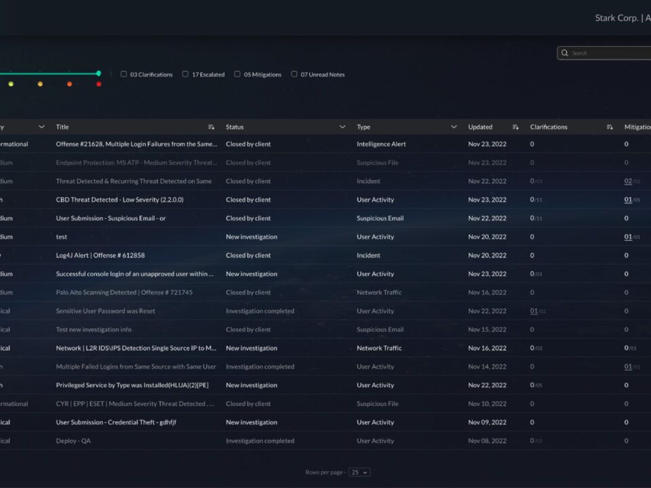
Task: Select the green severity dot
Action: [x=11, y=84]
